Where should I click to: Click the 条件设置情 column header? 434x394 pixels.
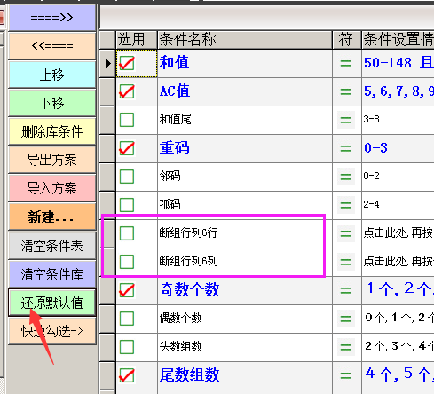(x=398, y=40)
